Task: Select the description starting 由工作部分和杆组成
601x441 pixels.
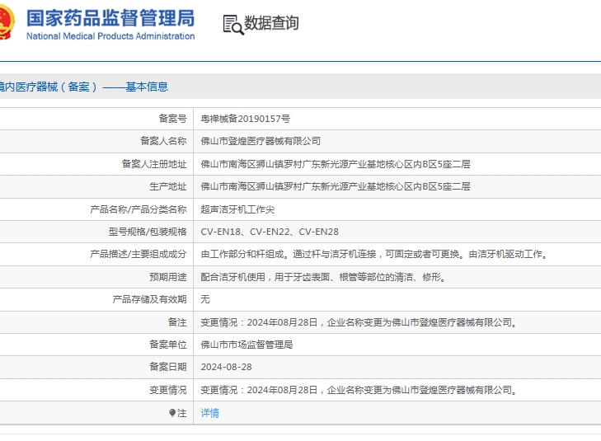Action: tap(375, 254)
